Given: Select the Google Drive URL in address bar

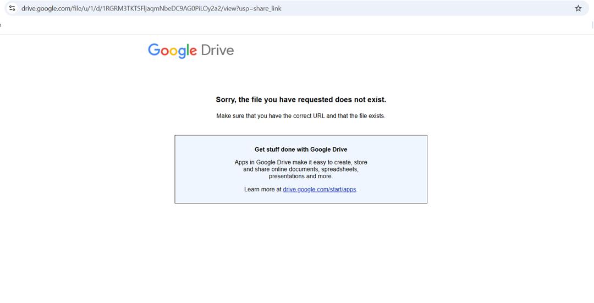Looking at the screenshot, I should pos(151,8).
